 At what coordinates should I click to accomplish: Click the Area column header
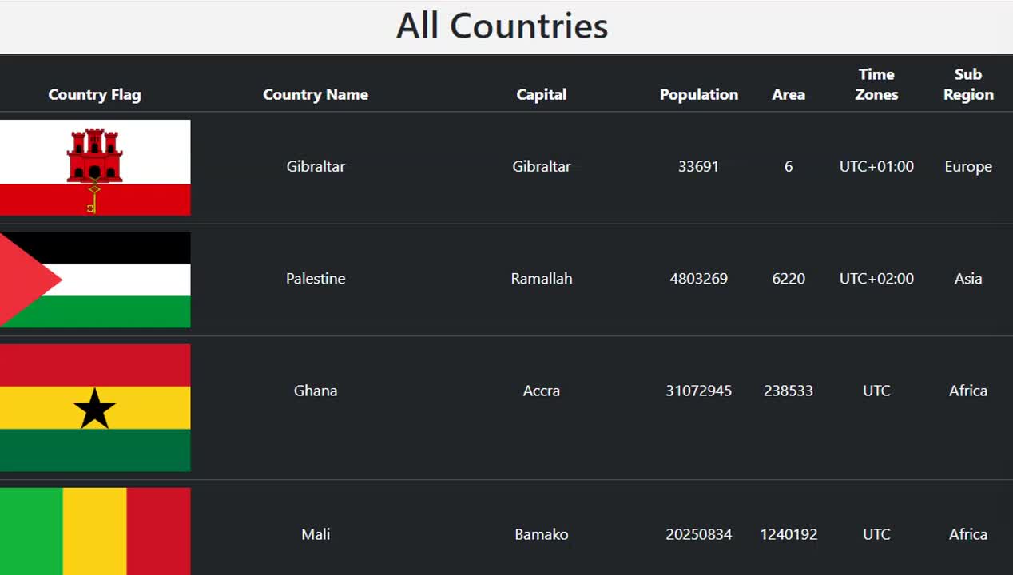[788, 94]
